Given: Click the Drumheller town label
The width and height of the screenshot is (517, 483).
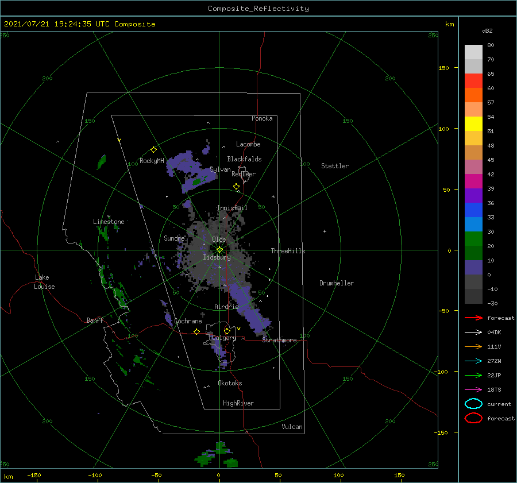Looking at the screenshot, I should pos(337,283).
